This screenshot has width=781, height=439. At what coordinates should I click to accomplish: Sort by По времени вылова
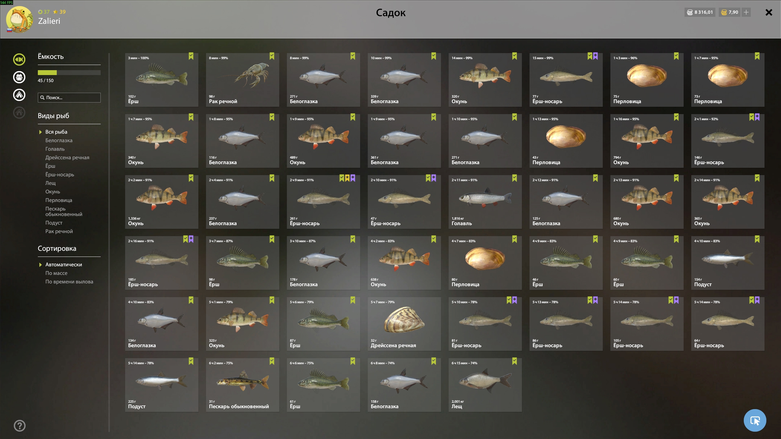pyautogui.click(x=69, y=282)
